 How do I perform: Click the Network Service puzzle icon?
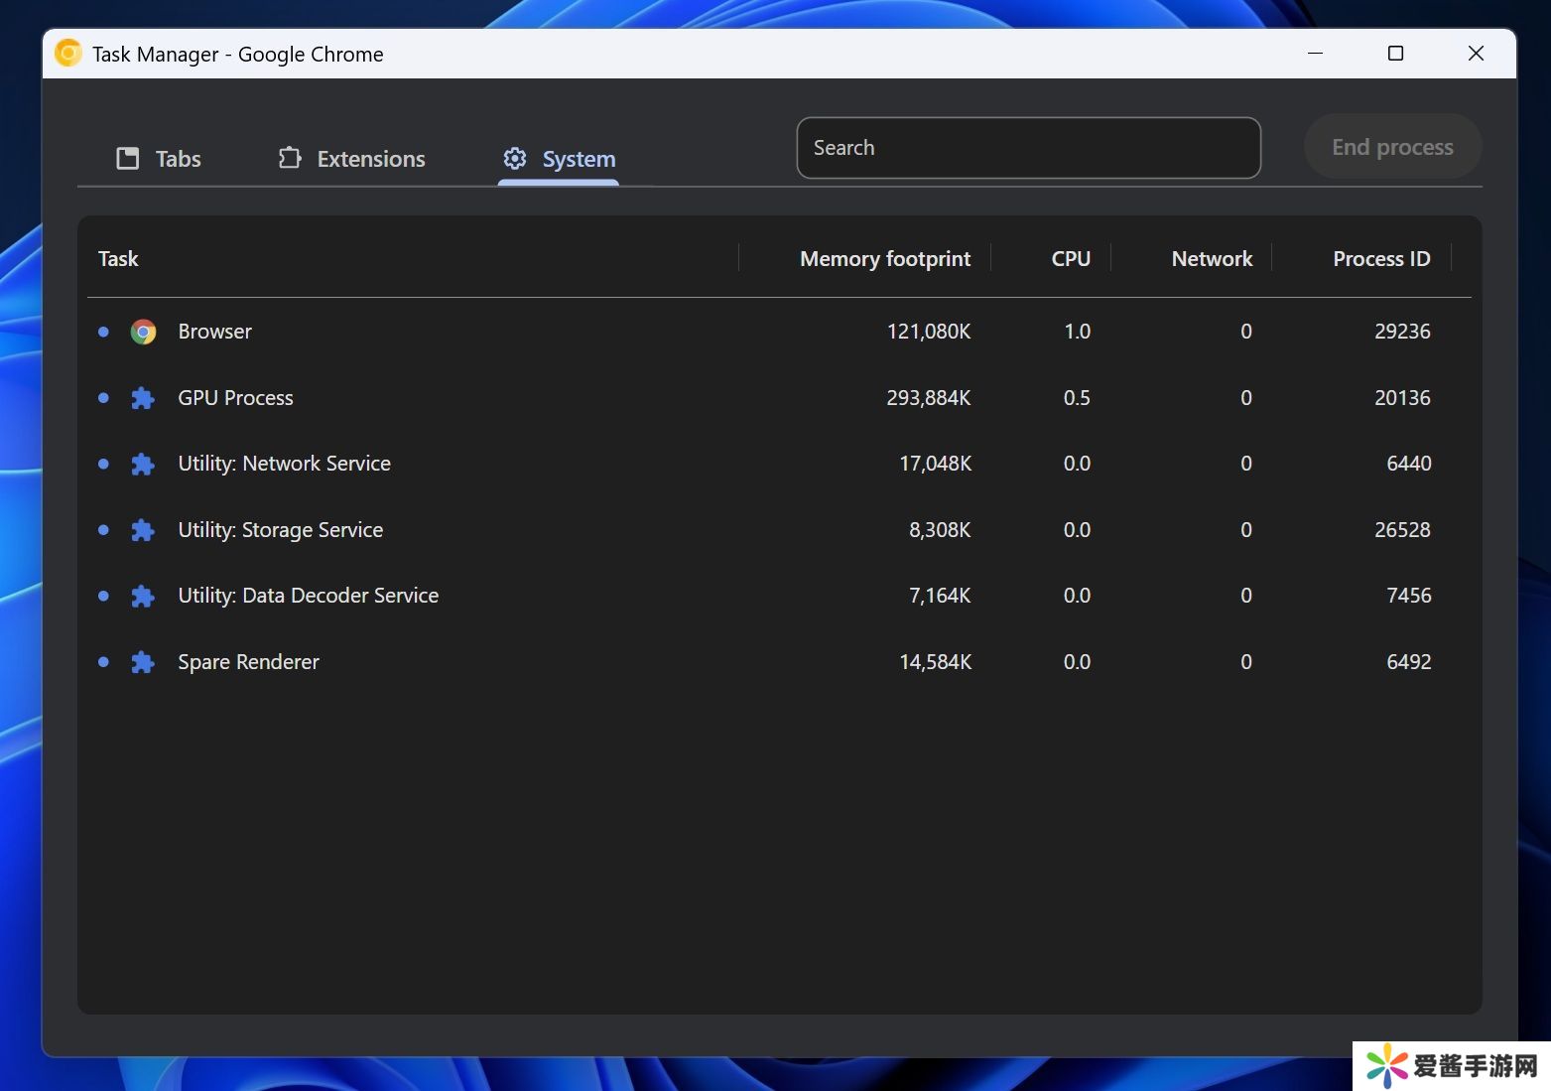143,464
